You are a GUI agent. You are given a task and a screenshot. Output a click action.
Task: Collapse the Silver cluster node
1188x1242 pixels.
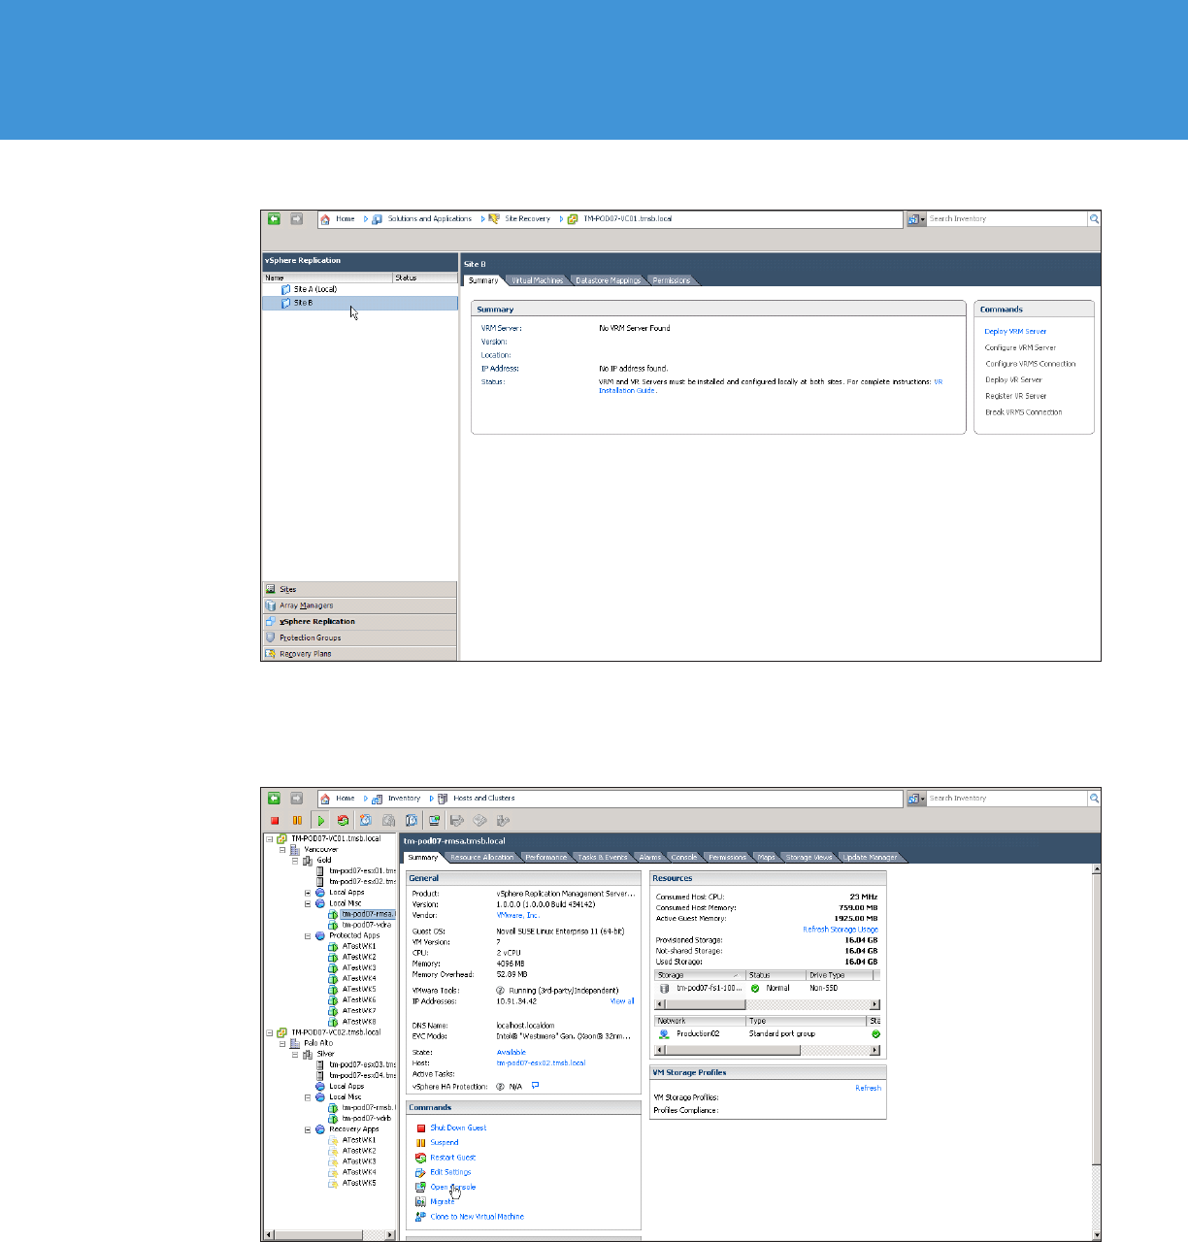point(296,1054)
